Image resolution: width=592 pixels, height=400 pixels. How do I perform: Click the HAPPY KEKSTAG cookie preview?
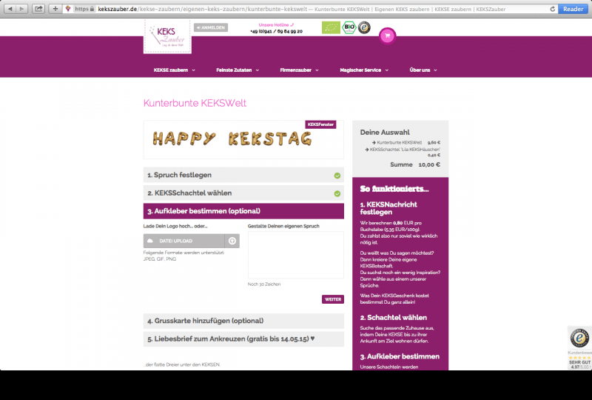232,139
